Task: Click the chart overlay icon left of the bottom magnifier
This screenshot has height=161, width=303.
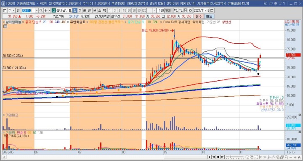Action: coord(282,157)
